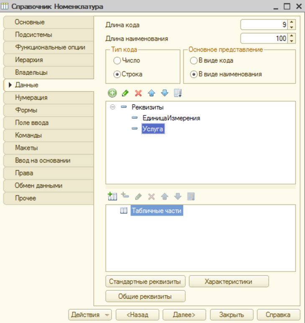Go back with the <Назад button
This screenshot has width=305, height=323.
(x=137, y=315)
